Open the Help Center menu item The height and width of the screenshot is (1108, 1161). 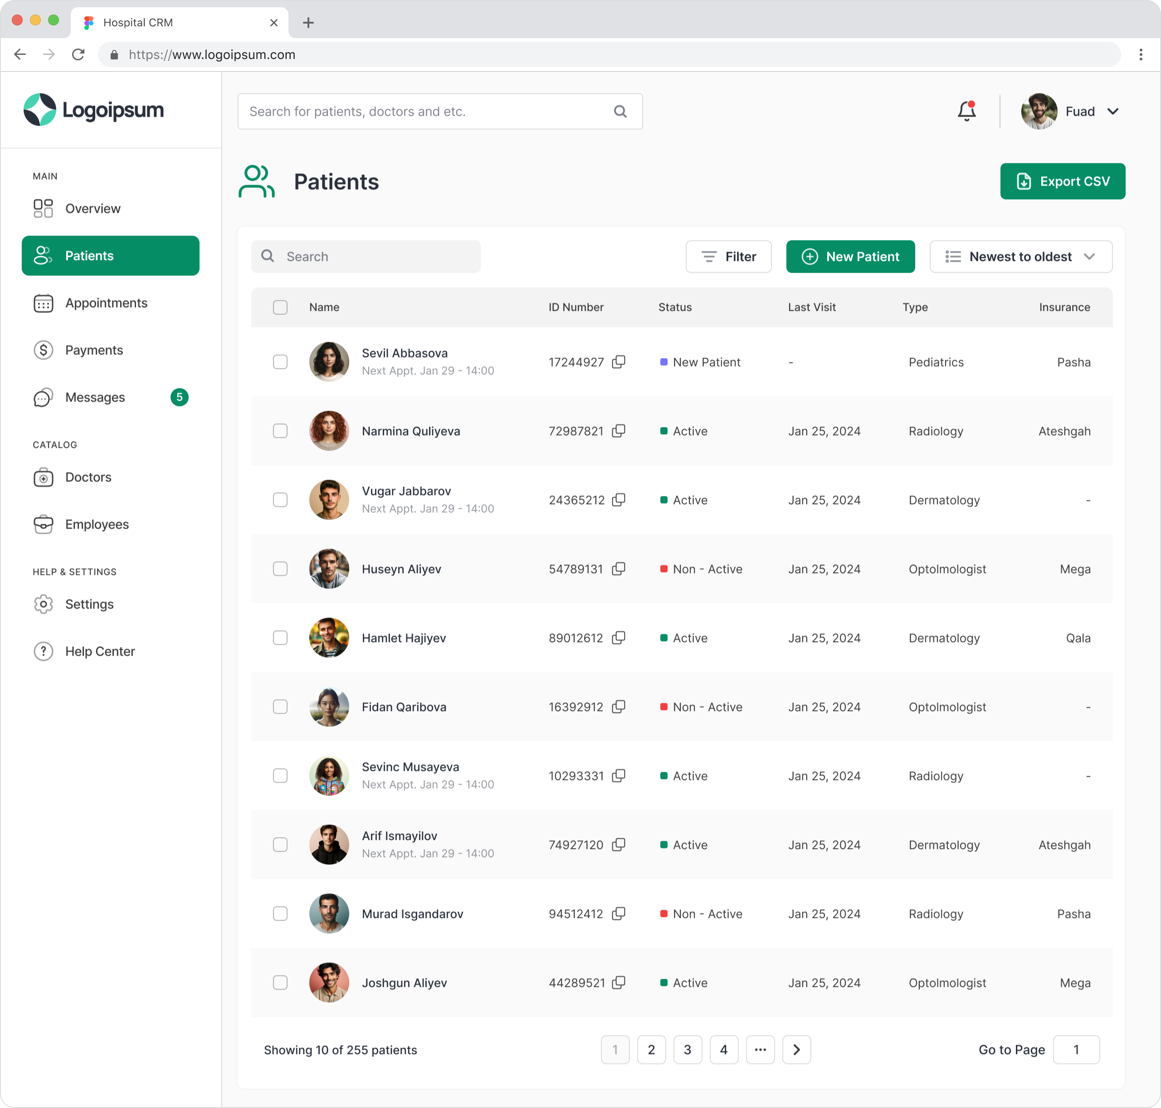(100, 651)
